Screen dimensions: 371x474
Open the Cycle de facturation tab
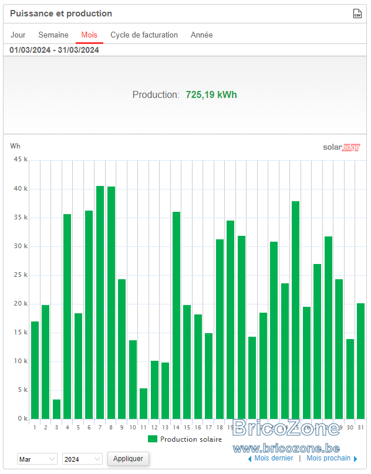pyautogui.click(x=144, y=35)
